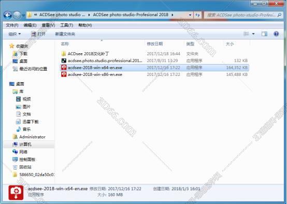
Task: Click 创建日期 2018/1/3 16:01 in details pane
Action: tap(177, 189)
